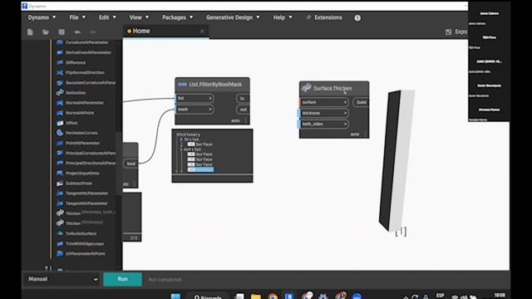Select the ProjectInputOnto node icon
The image size is (532, 299).
(60, 174)
